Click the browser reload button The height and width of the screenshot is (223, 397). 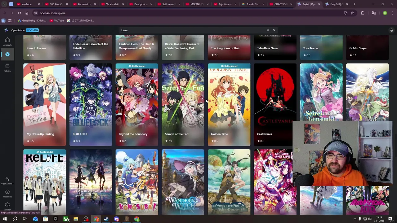(19, 13)
